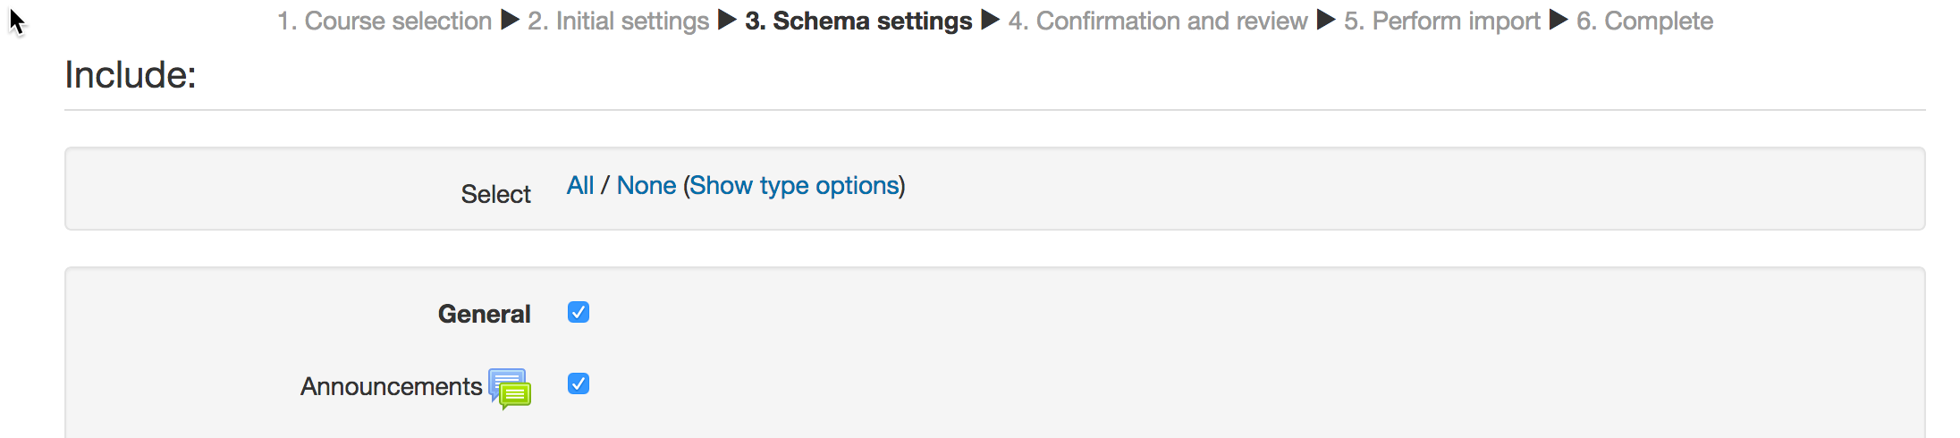Expand Show type options
Viewport: 1960px width, 438px height.
(x=794, y=185)
